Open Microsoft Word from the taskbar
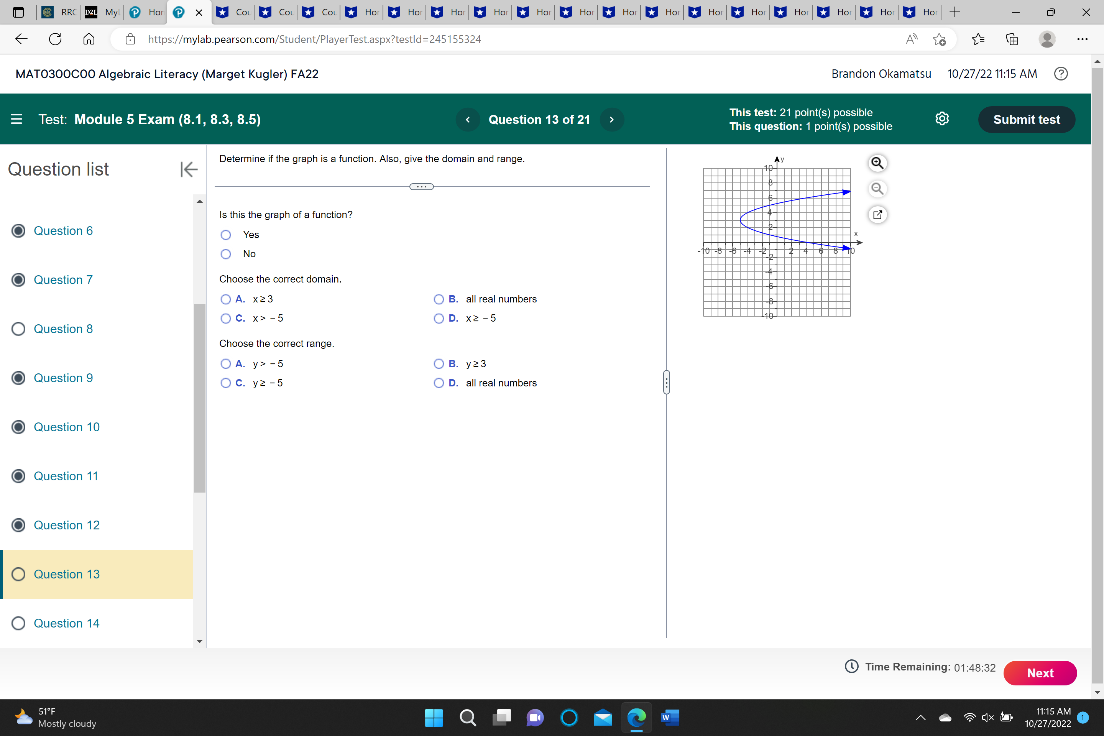1104x736 pixels. 670,718
